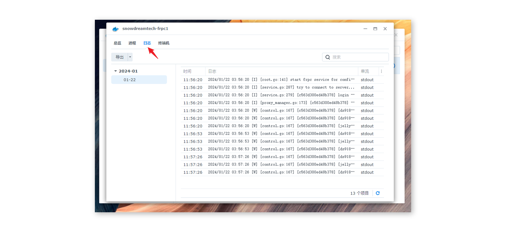Viewport: 506px width, 232px height.
Task: Close the snowdreamtech-frpc1 window
Action: coord(385,29)
